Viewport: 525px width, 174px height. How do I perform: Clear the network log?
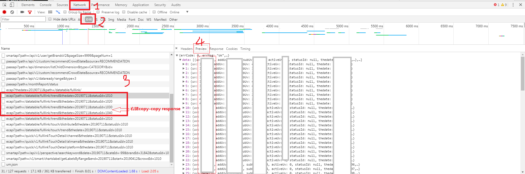click(12, 12)
